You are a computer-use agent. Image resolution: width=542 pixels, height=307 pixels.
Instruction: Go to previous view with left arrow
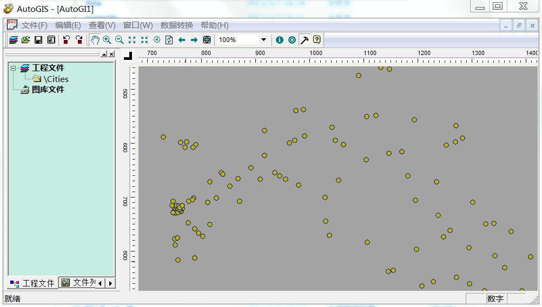pos(182,40)
